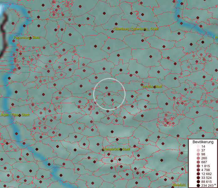This screenshot has width=218, height=188.
Task: Select the legend swatch for 1 815
Action: point(198,166)
